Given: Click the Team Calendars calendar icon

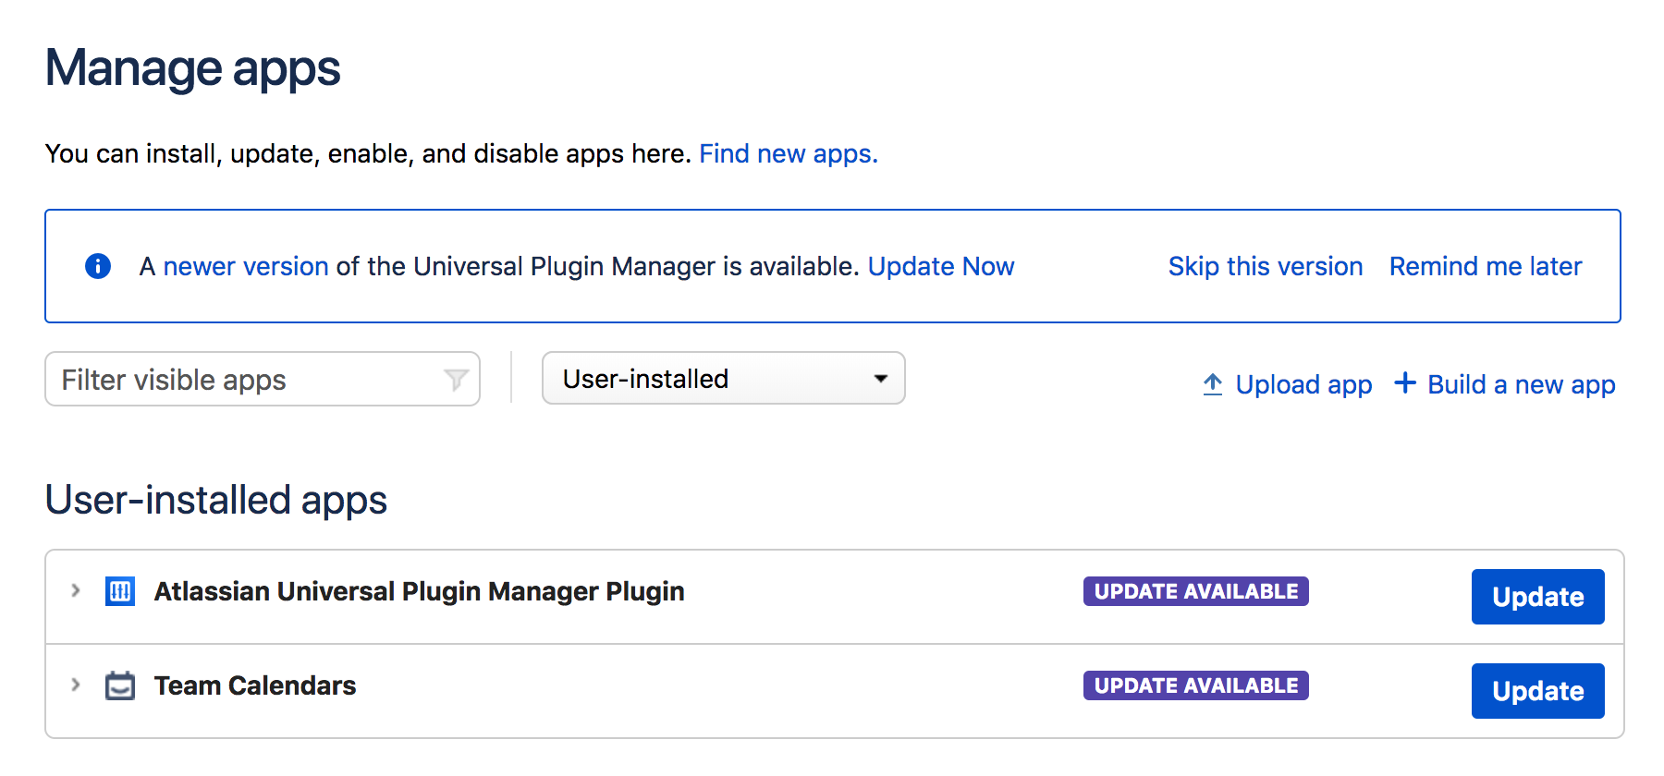Looking at the screenshot, I should [120, 685].
